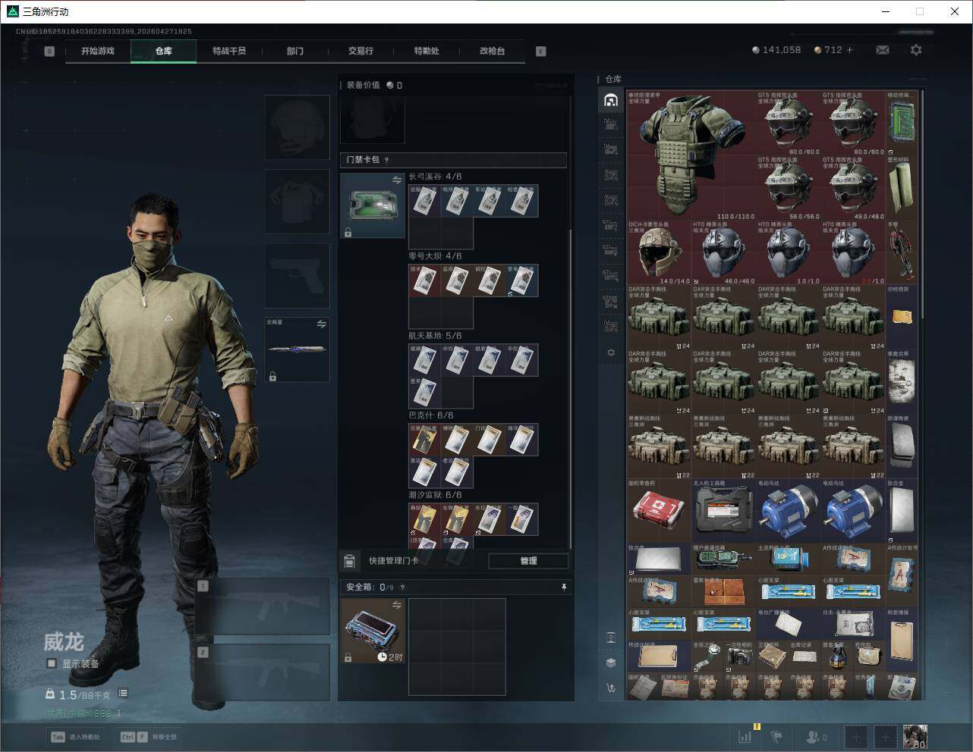Click the 装备价值 label

point(363,85)
